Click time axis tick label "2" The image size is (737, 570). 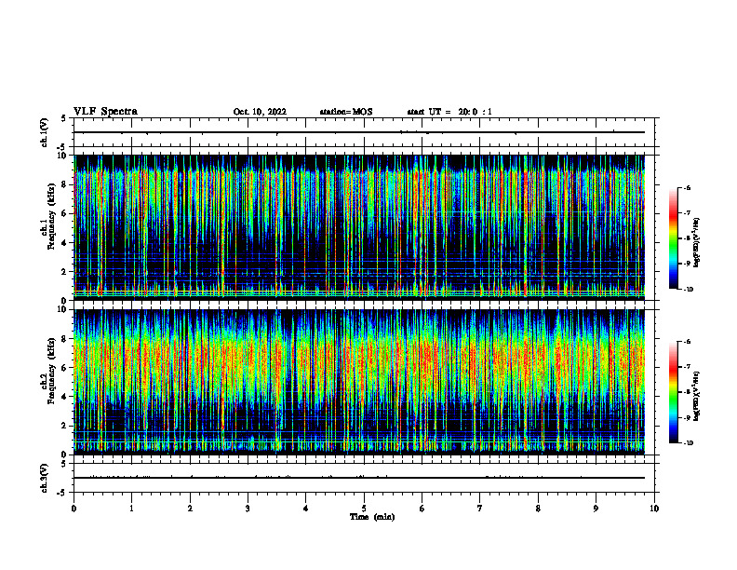190,509
